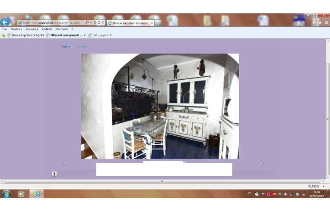Image resolution: width=330 pixels, height=212 pixels.
Task: Click the Windows Start button
Action: click(x=6, y=194)
